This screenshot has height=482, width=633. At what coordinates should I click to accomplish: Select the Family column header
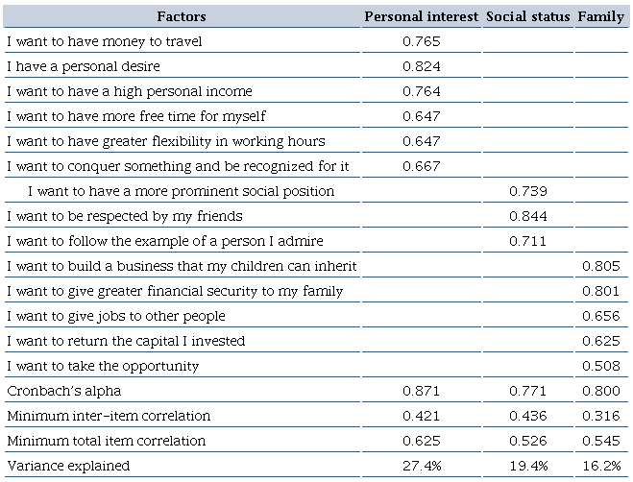600,16
